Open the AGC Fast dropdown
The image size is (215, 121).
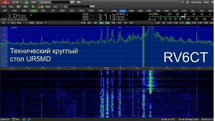point(27,23)
